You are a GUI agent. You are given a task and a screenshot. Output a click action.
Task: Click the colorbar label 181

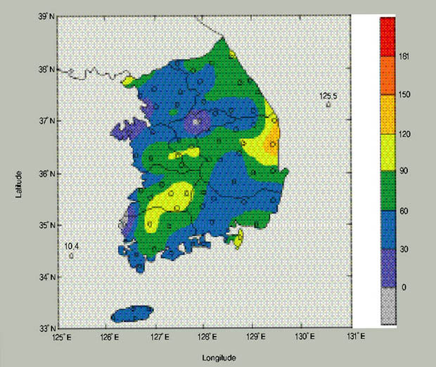tap(404, 56)
